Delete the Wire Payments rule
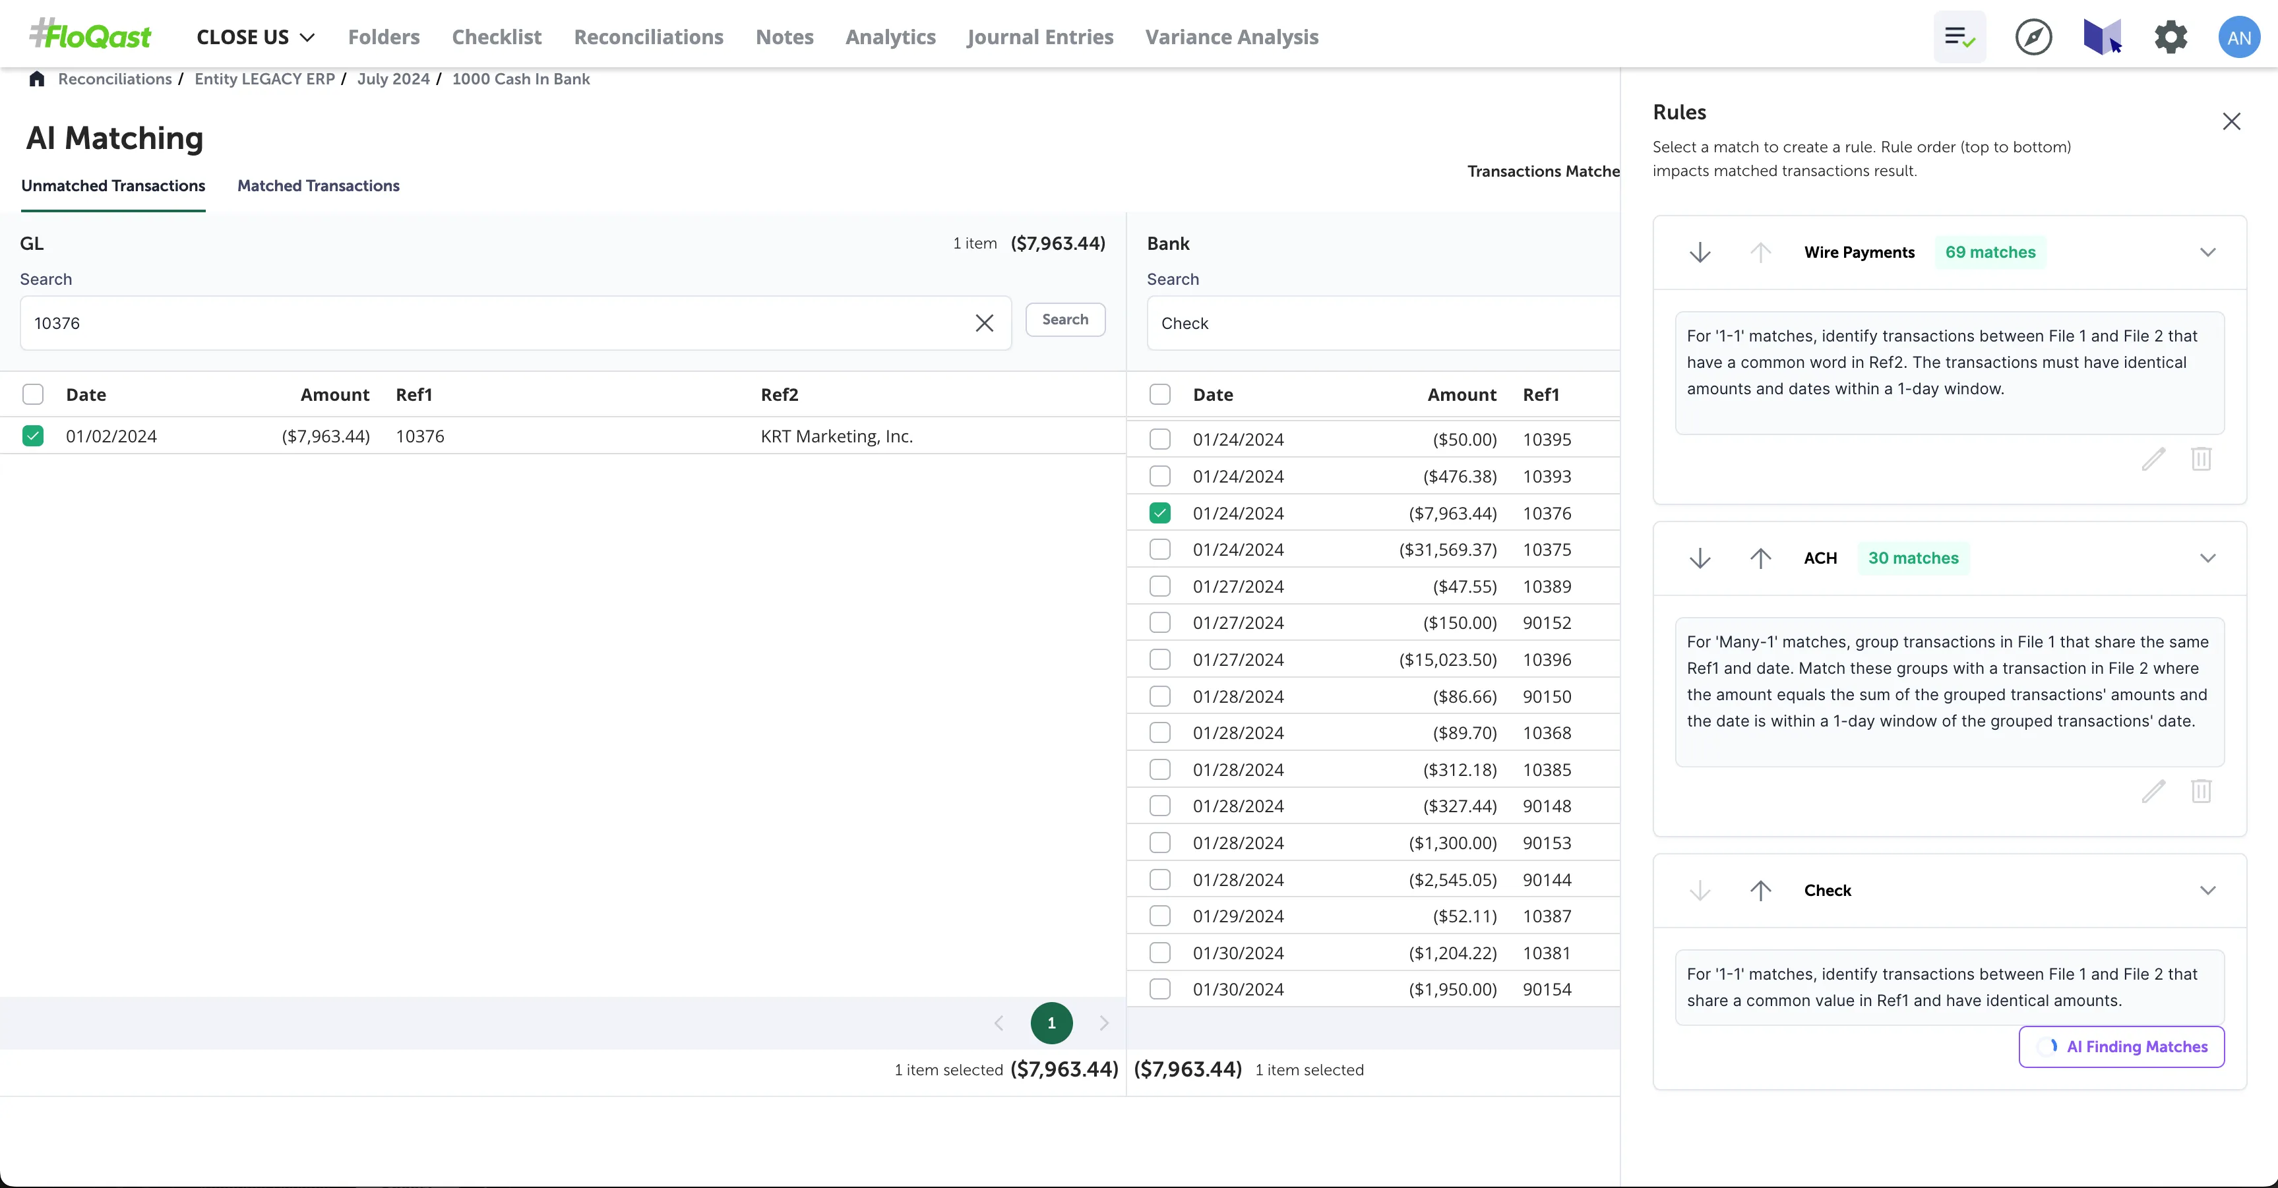This screenshot has width=2278, height=1188. pos(2201,459)
